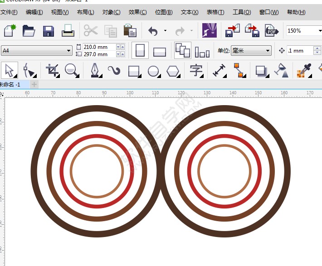This screenshot has height=266, width=322.
Task: Toggle portrait page orientation
Action: [x=140, y=50]
